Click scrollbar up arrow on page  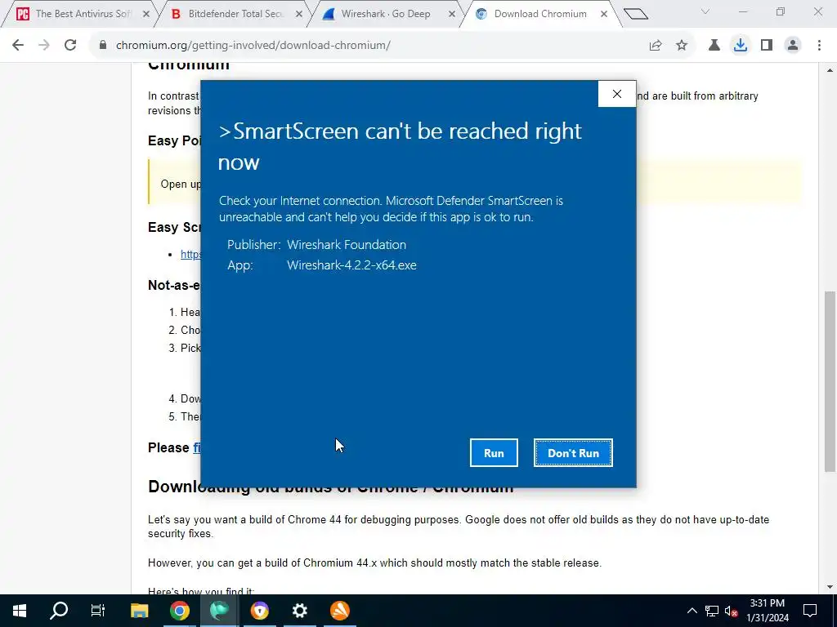click(x=830, y=70)
